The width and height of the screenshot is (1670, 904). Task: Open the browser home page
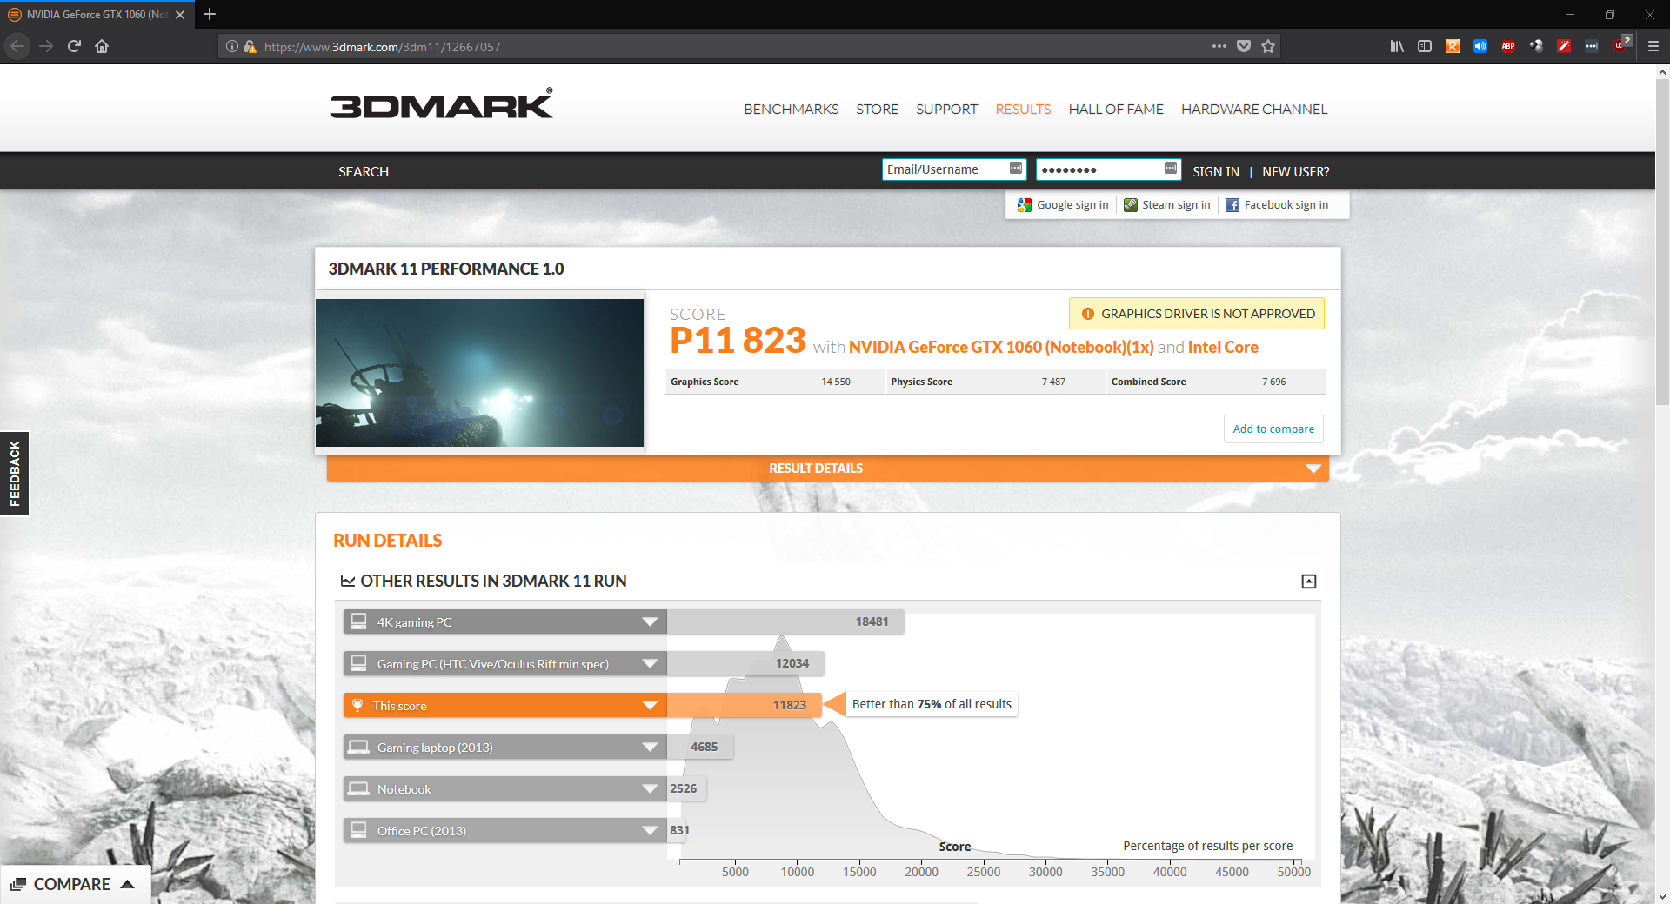pyautogui.click(x=102, y=46)
